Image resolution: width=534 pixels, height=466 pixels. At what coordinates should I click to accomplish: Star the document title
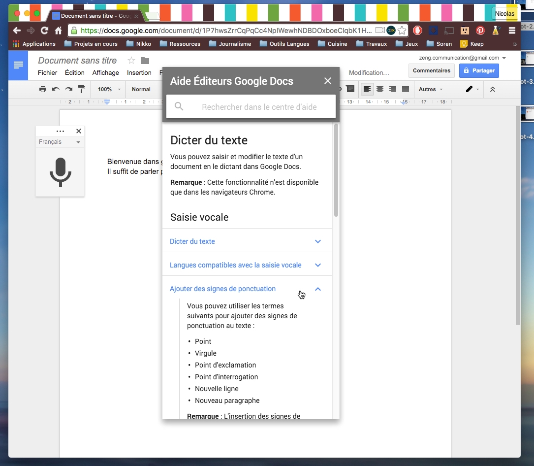(131, 61)
